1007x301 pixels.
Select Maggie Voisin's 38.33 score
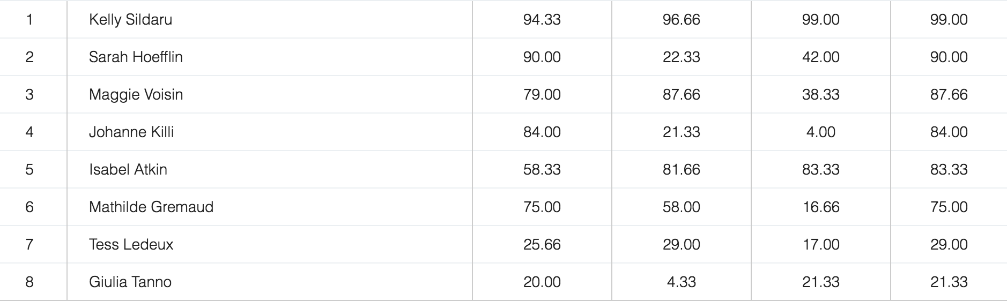coord(820,95)
